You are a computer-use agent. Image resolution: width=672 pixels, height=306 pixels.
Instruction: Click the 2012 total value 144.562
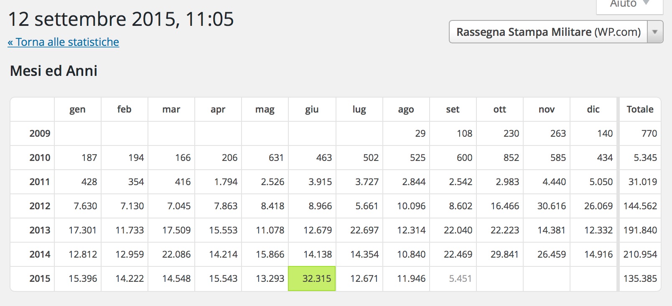point(640,206)
